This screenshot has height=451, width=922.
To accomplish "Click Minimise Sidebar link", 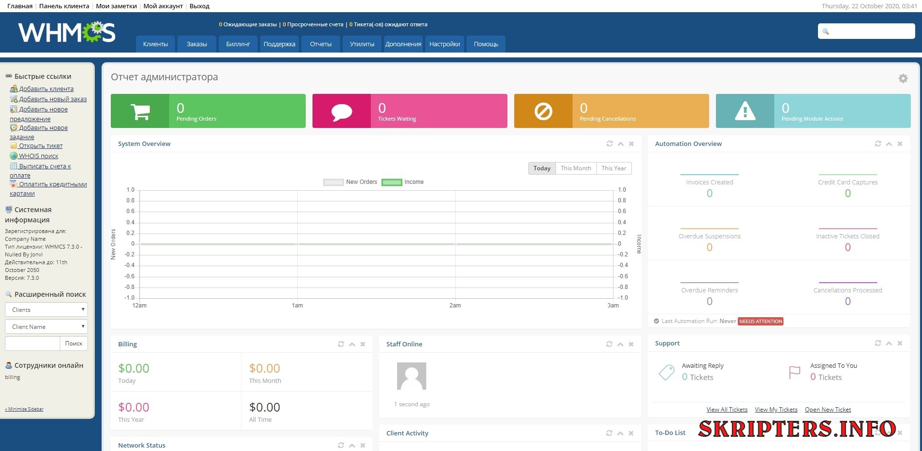I will point(24,409).
